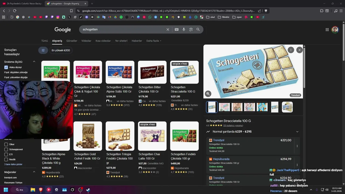Switch to the Görseller tab
The image size is (345, 194).
tap(72, 41)
